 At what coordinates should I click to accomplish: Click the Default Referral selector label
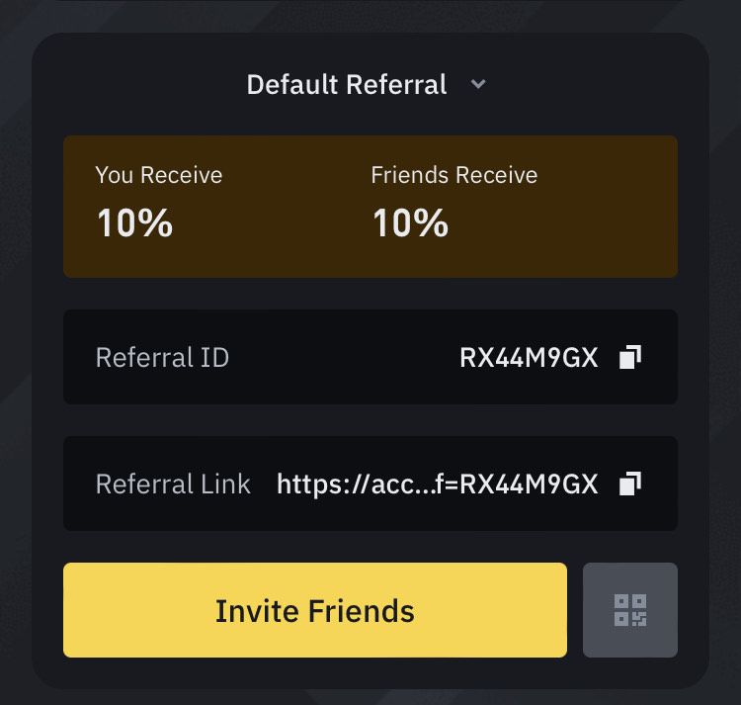coord(347,85)
